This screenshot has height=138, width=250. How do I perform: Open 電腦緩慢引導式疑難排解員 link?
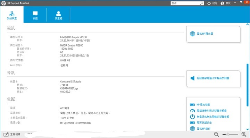211,111
